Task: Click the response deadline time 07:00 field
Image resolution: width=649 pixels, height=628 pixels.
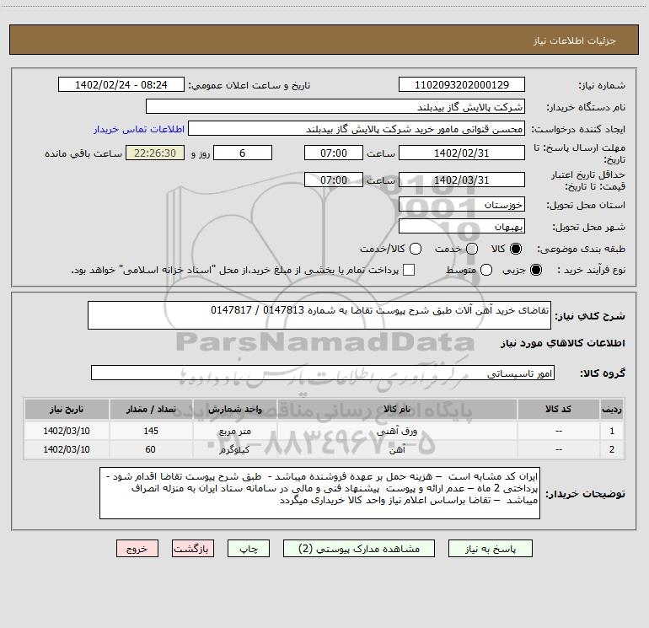Action: click(x=334, y=153)
